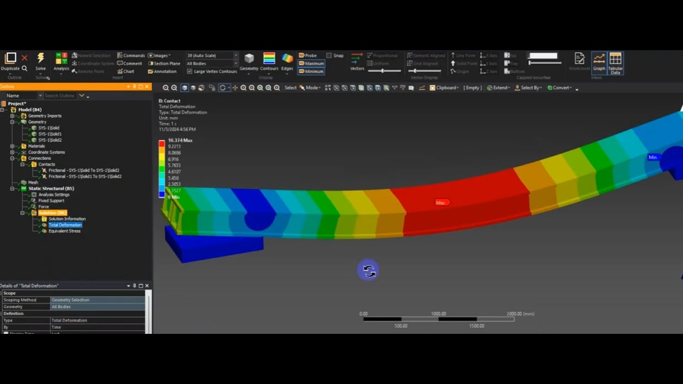Open the 39 (Auto Scale) dropdown

[x=212, y=55]
